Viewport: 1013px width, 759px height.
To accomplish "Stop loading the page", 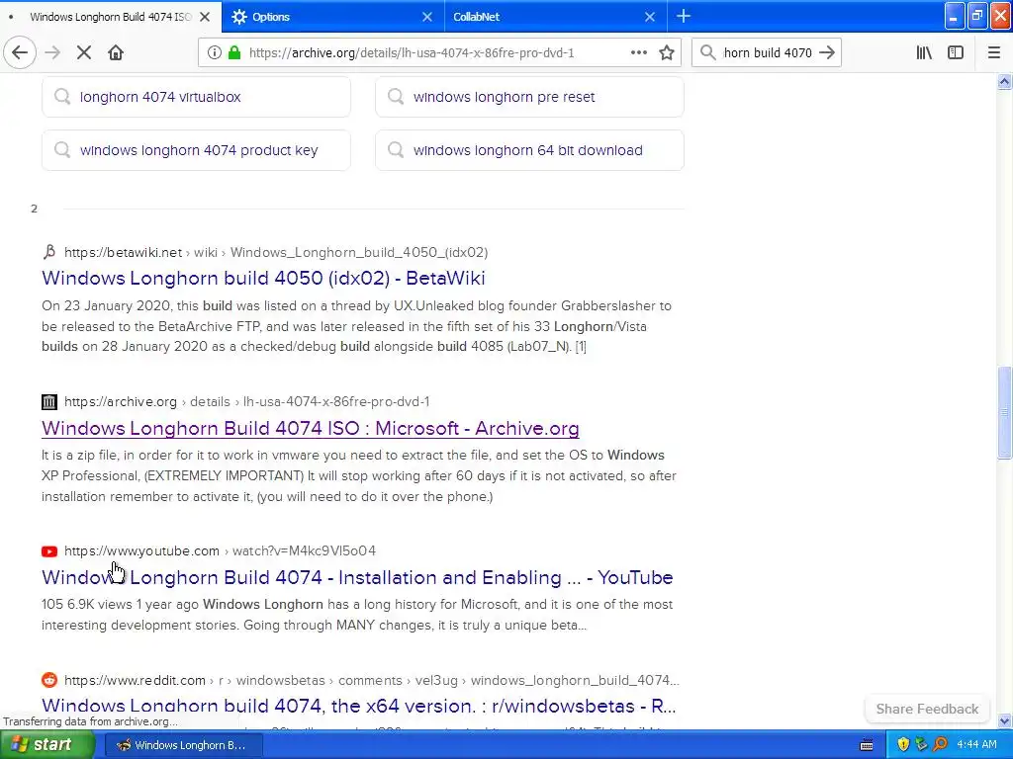I will 84,52.
